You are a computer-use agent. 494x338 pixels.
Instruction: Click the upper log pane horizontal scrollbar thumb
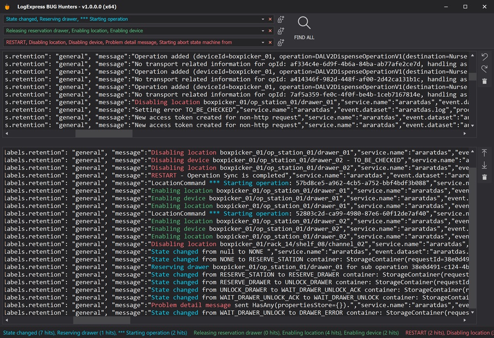(x=104, y=134)
